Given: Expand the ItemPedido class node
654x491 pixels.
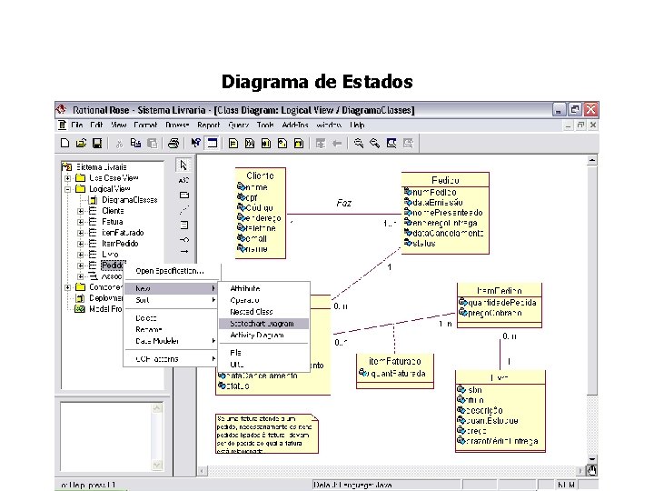Looking at the screenshot, I should click(x=80, y=244).
